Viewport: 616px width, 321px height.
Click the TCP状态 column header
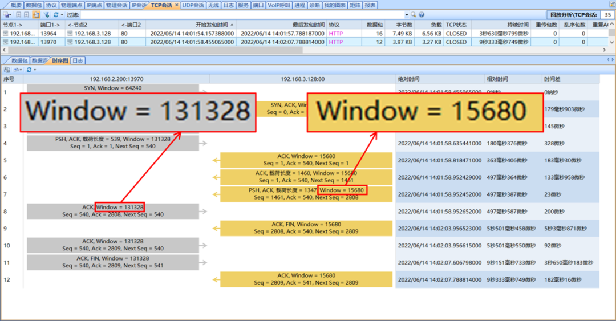456,25
